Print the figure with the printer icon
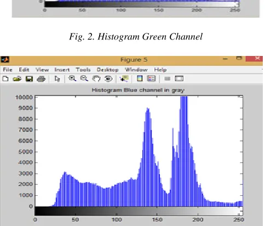 click(x=41, y=79)
